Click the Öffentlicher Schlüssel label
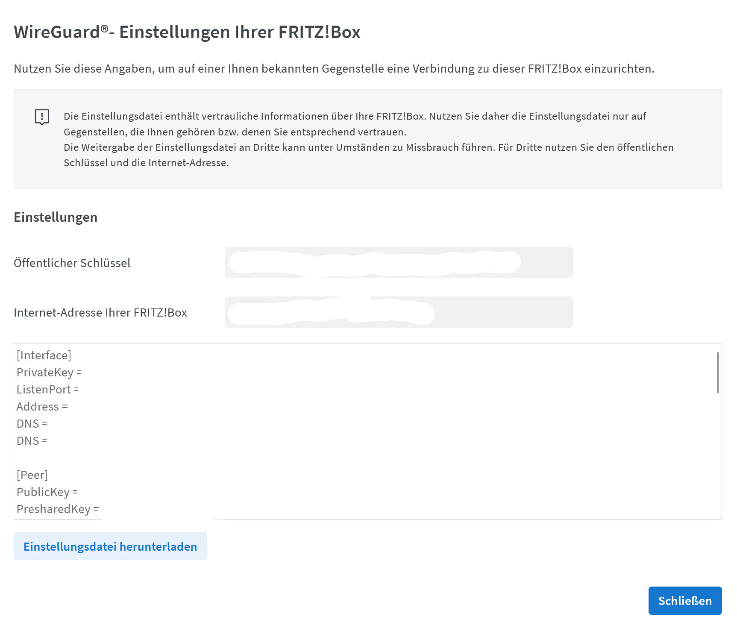The image size is (737, 628). [72, 263]
